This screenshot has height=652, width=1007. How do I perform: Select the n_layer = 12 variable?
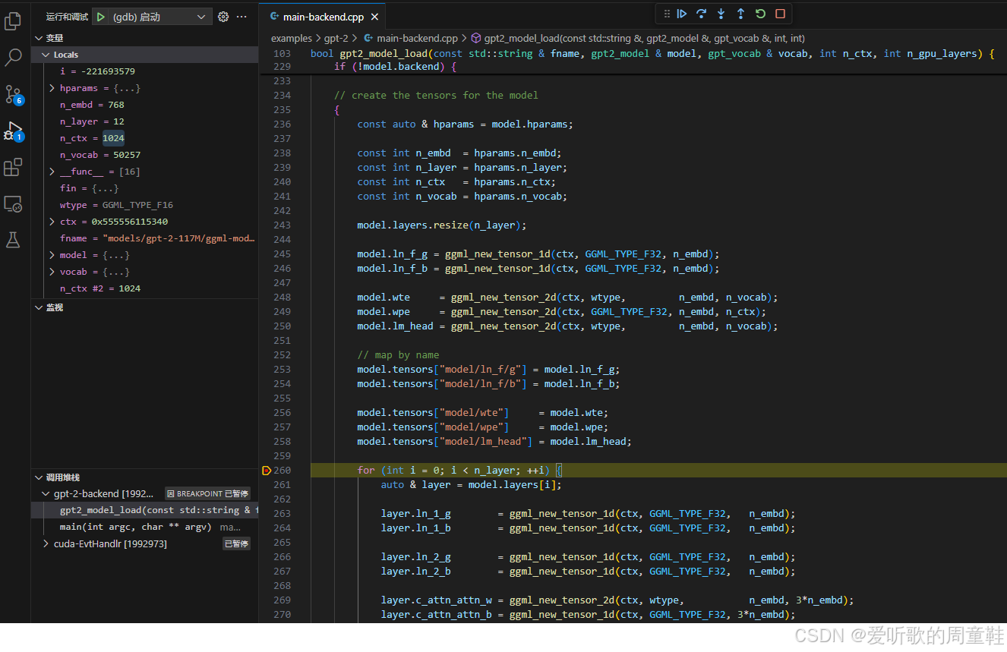click(144, 121)
